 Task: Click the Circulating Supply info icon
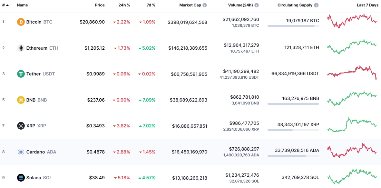click(316, 5)
